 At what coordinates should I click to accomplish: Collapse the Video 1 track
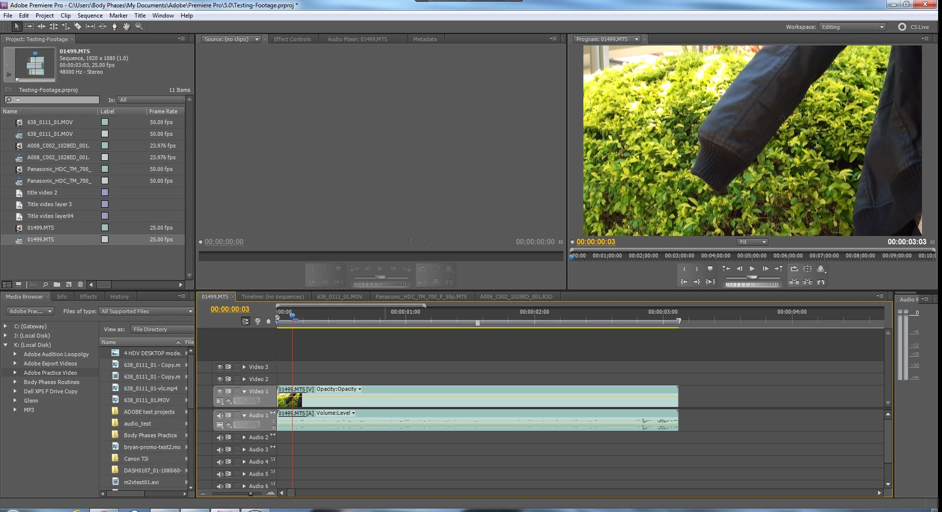point(244,391)
